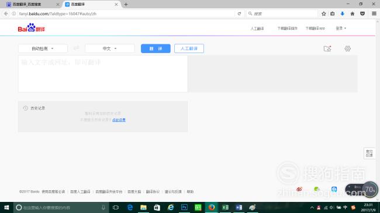Open the favorites folder with star icon

[x=327, y=48]
